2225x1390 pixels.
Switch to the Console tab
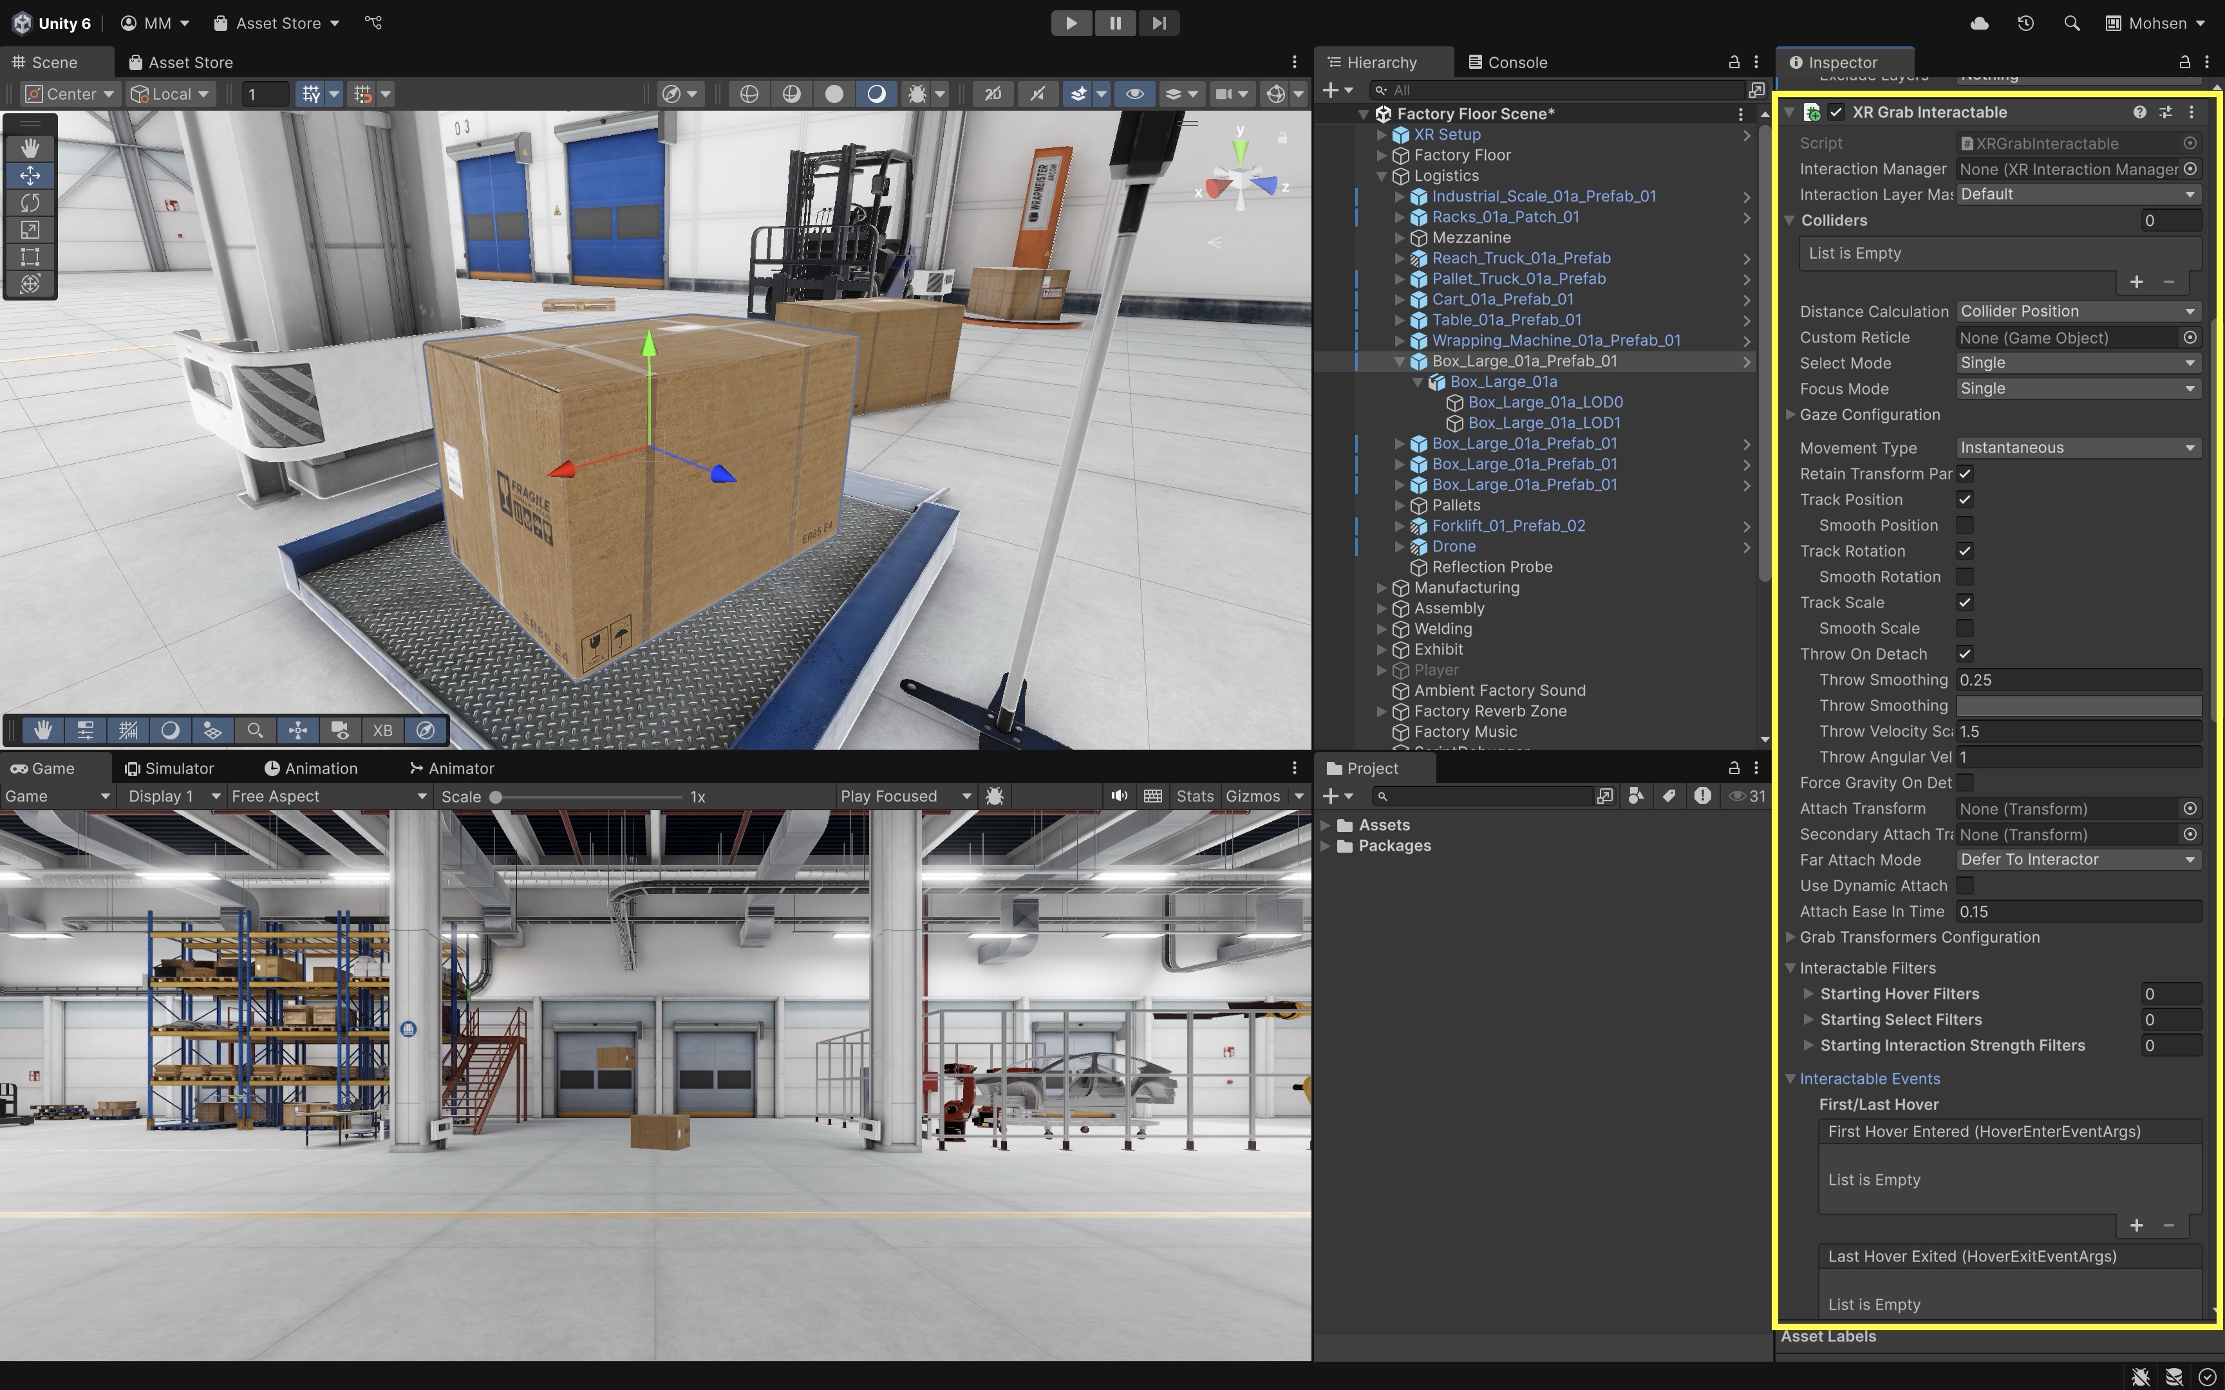pos(1508,62)
